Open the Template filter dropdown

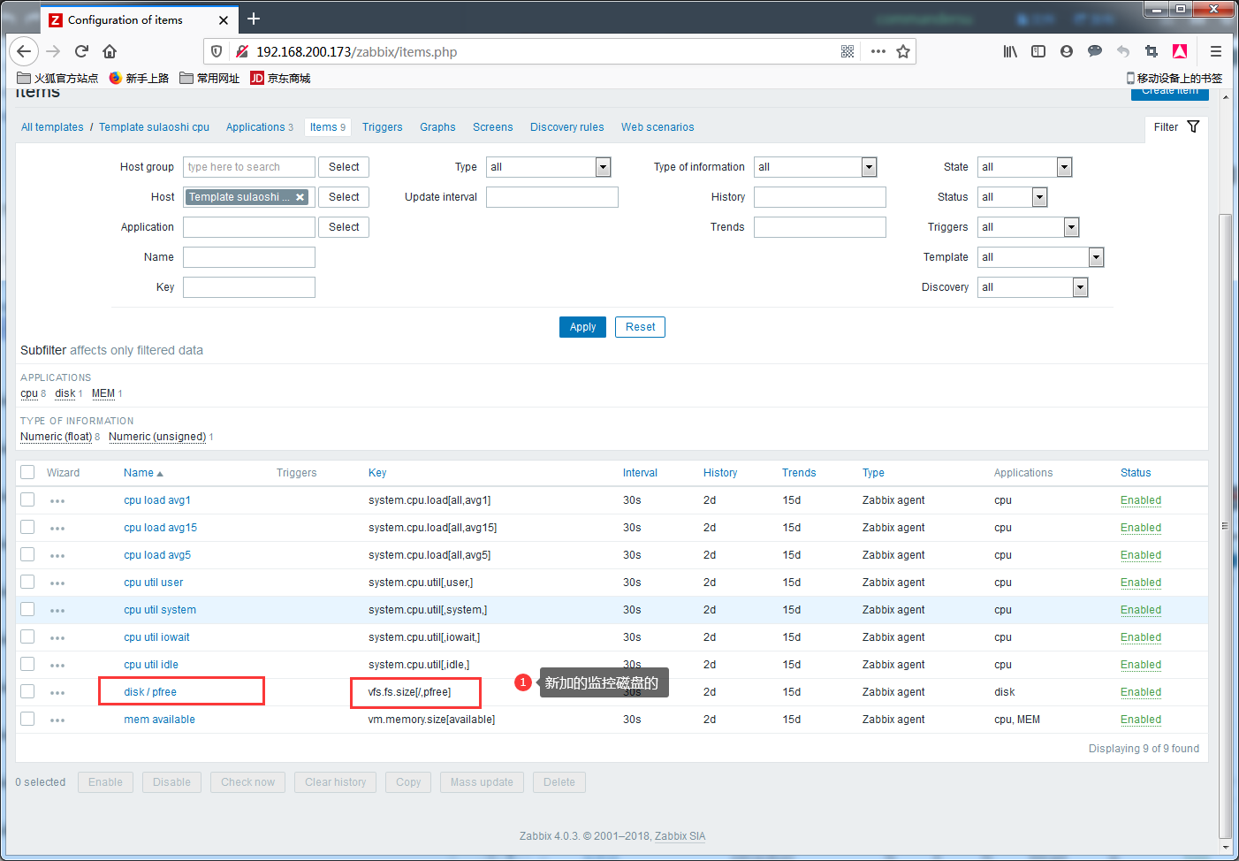[1041, 257]
